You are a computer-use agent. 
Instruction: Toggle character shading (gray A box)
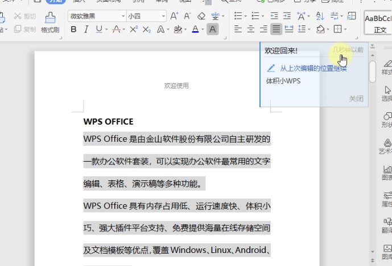coord(213,29)
